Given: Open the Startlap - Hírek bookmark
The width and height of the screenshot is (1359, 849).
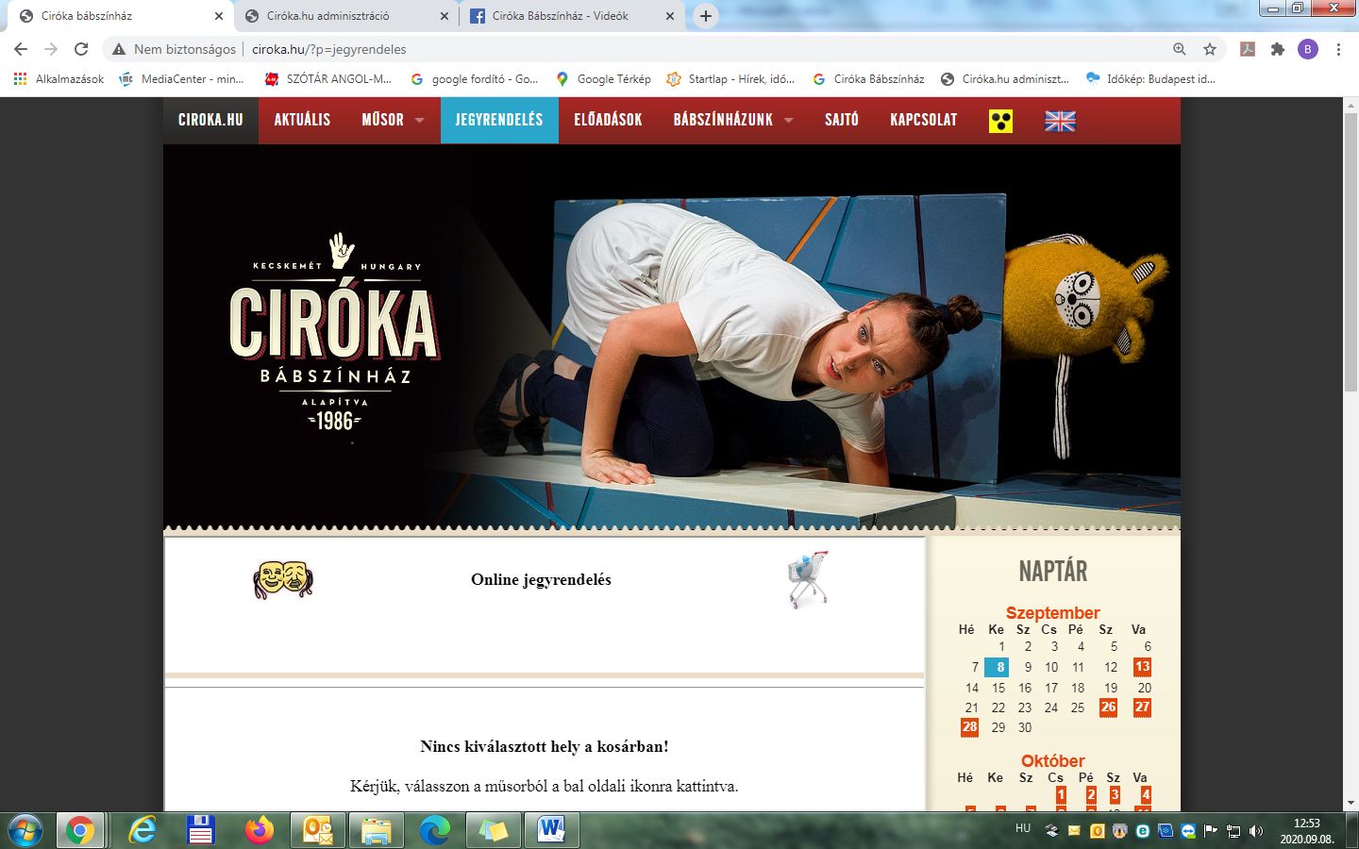Looking at the screenshot, I should pos(730,79).
